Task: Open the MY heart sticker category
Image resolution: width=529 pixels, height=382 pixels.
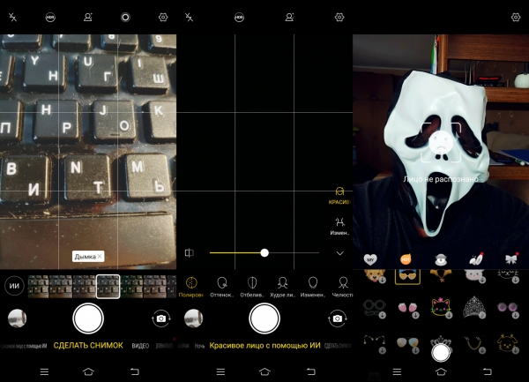Action: [x=370, y=259]
